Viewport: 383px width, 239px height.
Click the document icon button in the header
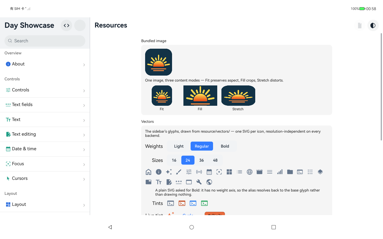(x=360, y=25)
